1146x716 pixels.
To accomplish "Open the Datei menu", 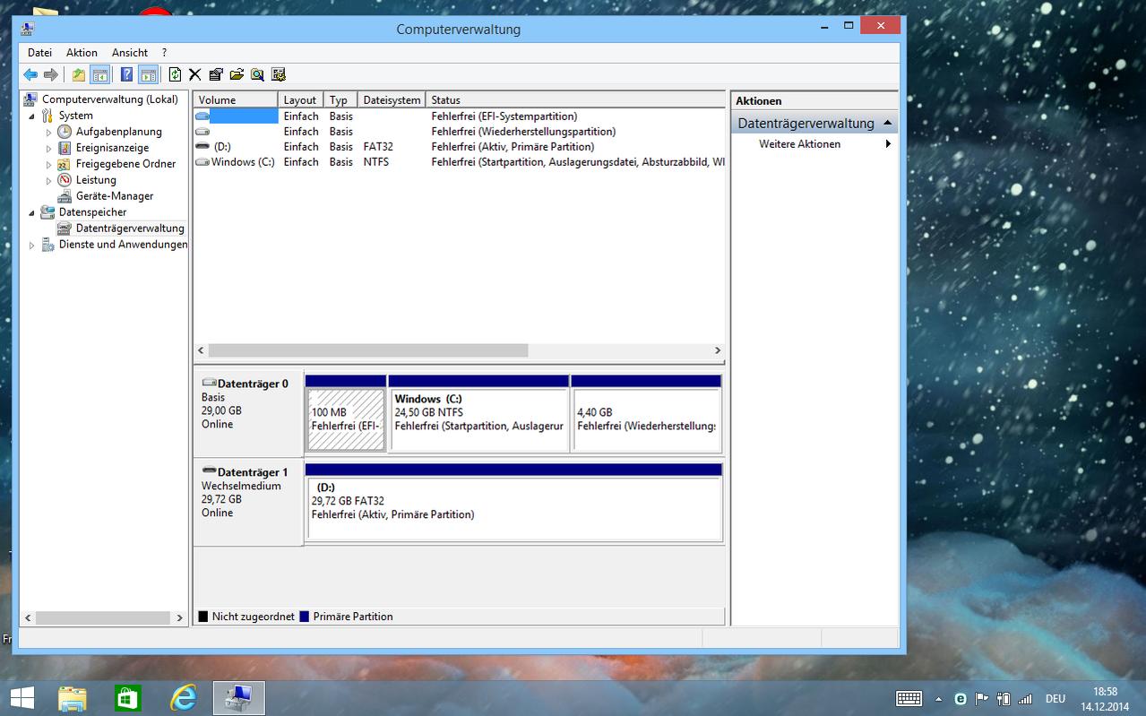I will (39, 53).
